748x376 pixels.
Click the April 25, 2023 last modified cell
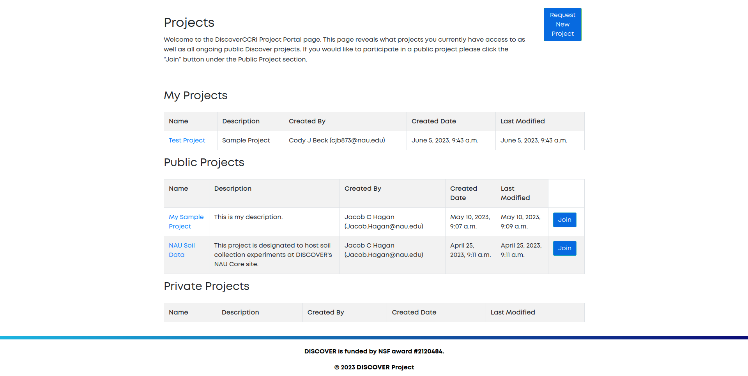(x=522, y=255)
